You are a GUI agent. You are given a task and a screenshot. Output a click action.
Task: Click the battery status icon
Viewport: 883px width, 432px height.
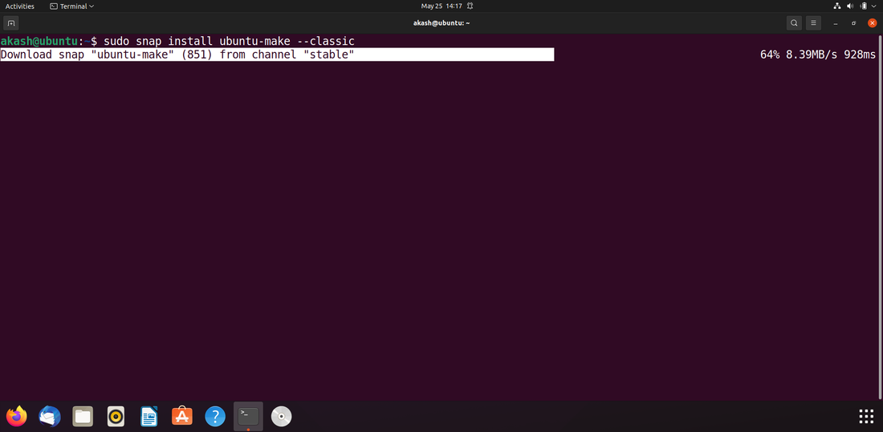click(x=864, y=6)
